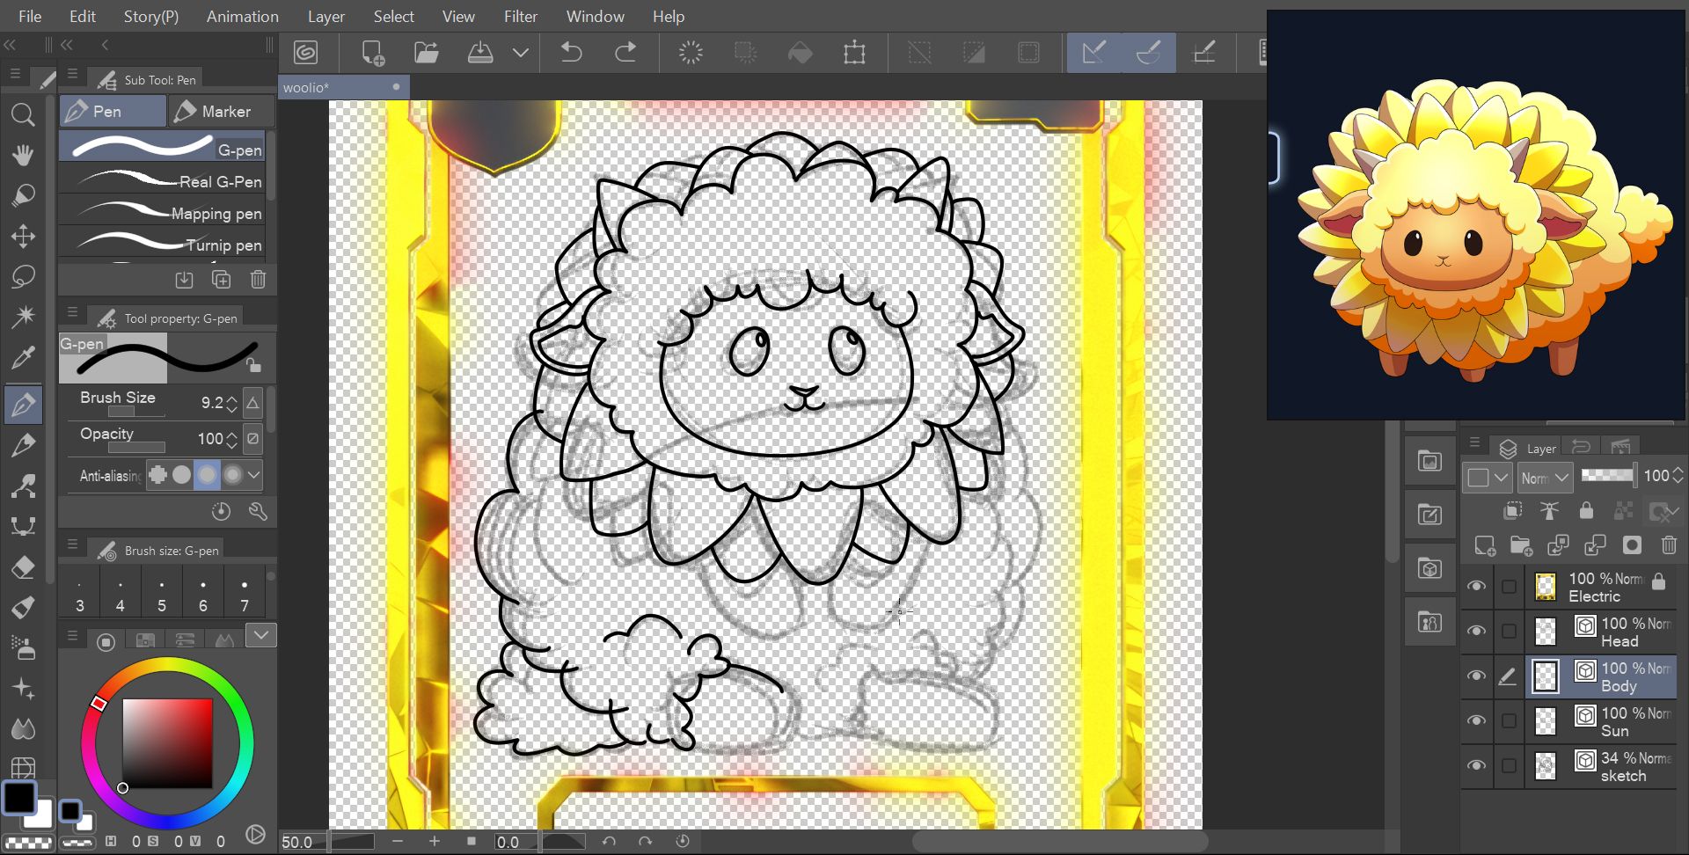Image resolution: width=1689 pixels, height=855 pixels.
Task: Select brush size preset 7
Action: [245, 596]
